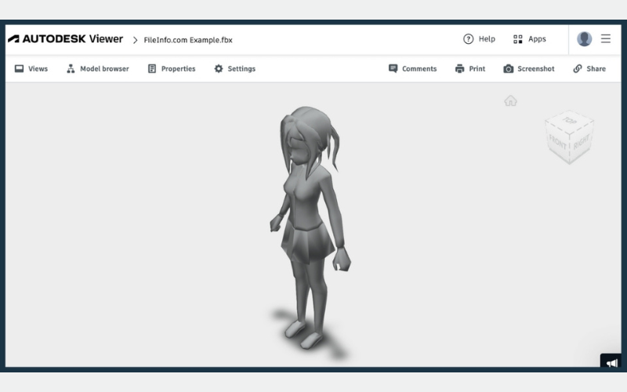This screenshot has height=392, width=627.
Task: Click the Comments speech bubble icon
Action: (393, 69)
